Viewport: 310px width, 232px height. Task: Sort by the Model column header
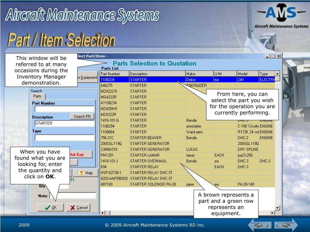[248, 74]
